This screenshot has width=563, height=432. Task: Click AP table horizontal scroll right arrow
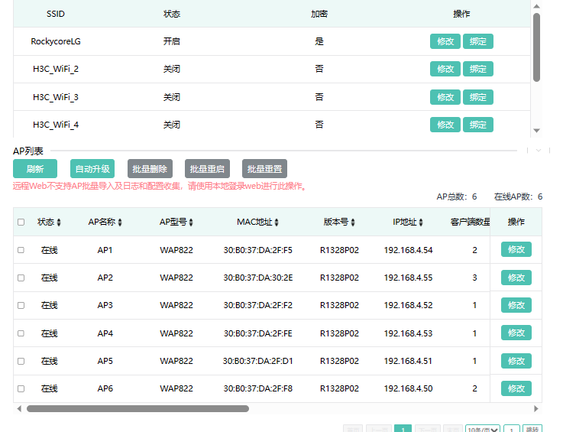(x=536, y=408)
